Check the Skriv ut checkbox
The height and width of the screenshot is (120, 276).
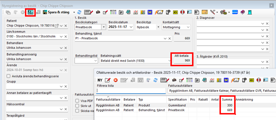pos(78,105)
